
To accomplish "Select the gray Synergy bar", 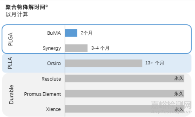I will coord(76,48).
